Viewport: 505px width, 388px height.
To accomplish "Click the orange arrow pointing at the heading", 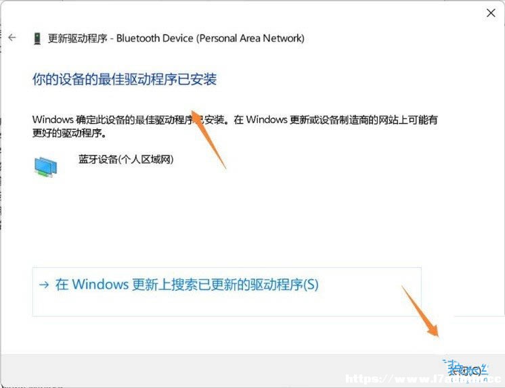I will (x=208, y=139).
